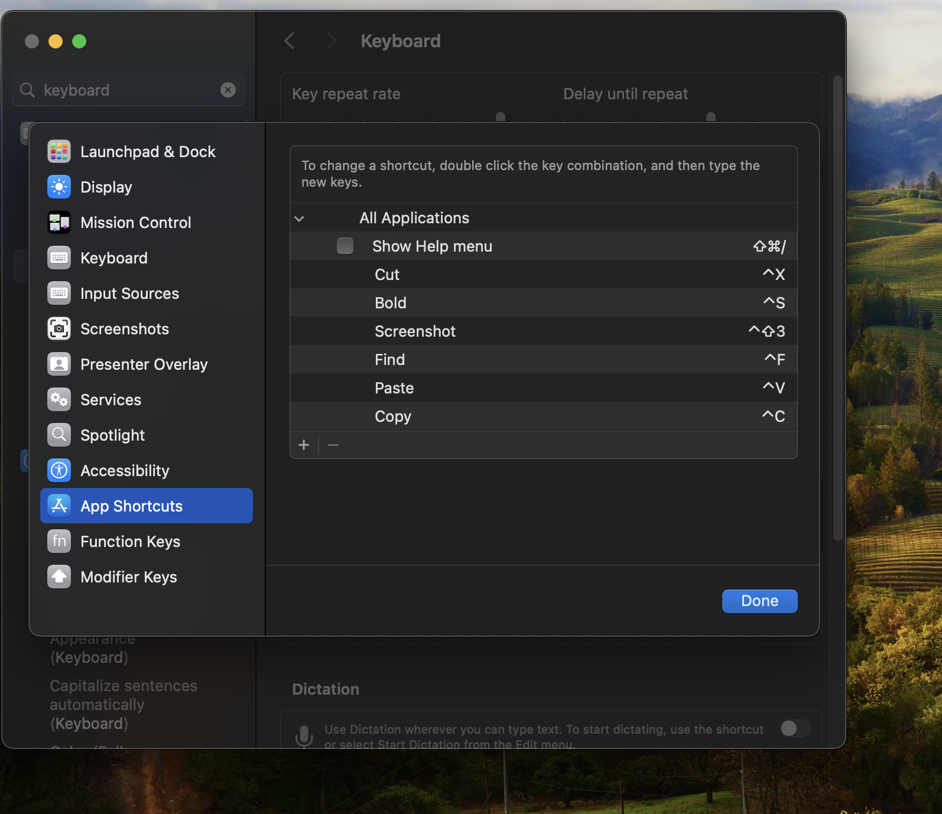Remove selected shortcut with minus button
The height and width of the screenshot is (814, 942).
point(333,445)
